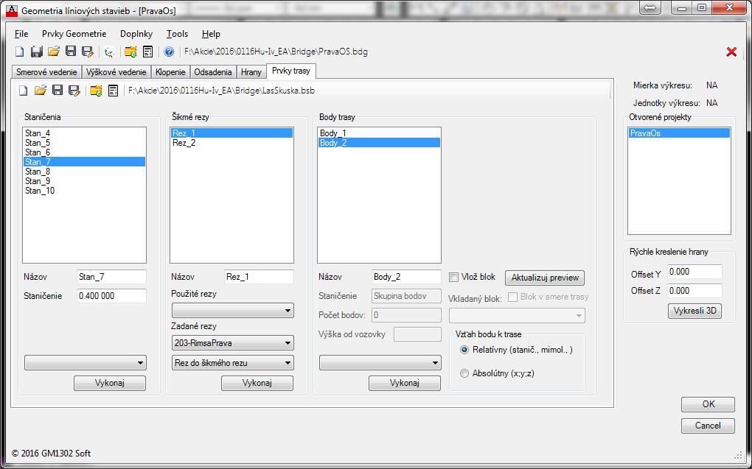Click the new file icon in Prvky trasy toolbar
Image resolution: width=752 pixels, height=469 pixels.
tap(23, 91)
